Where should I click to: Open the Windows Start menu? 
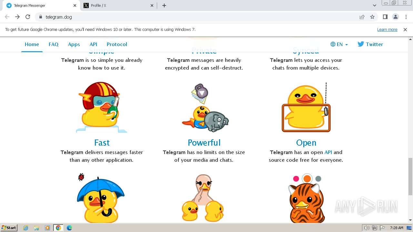pyautogui.click(x=9, y=227)
